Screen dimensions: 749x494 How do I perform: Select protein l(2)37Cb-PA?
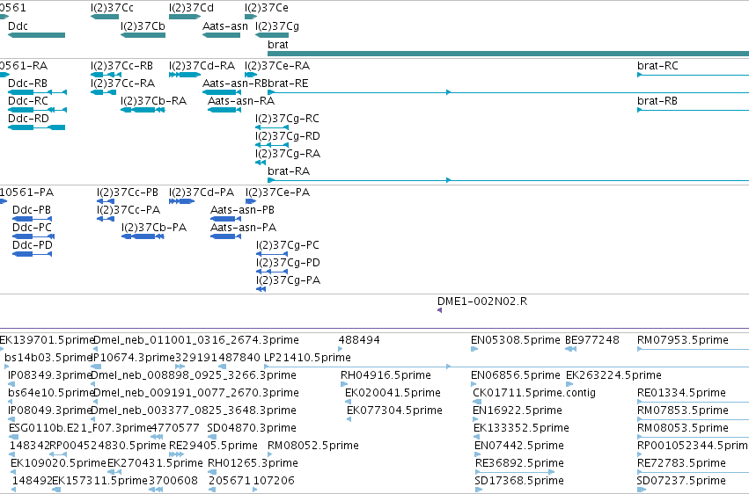(143, 236)
